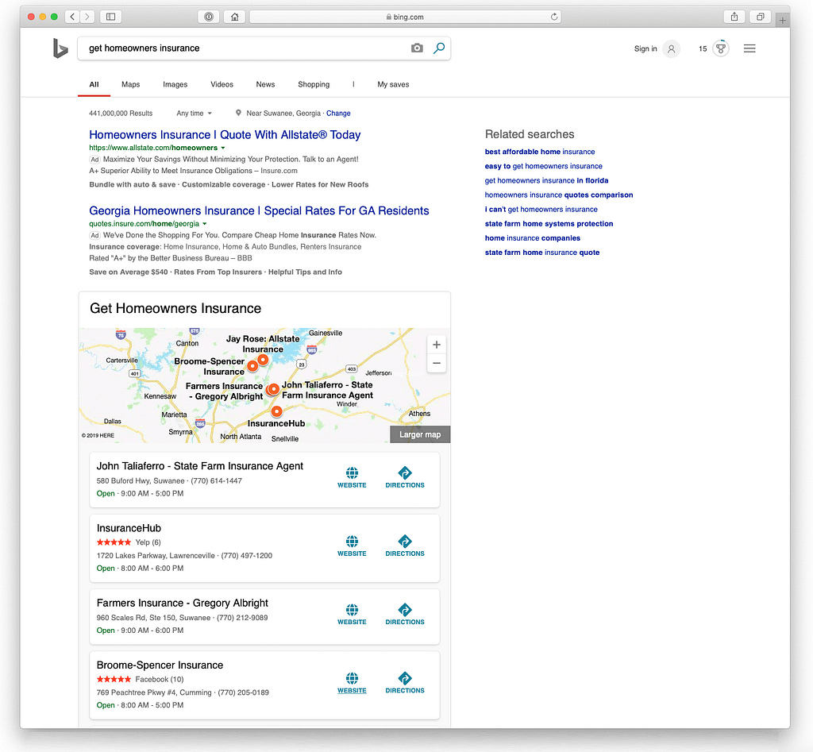Open the My saves tab
813x752 pixels.
[393, 84]
